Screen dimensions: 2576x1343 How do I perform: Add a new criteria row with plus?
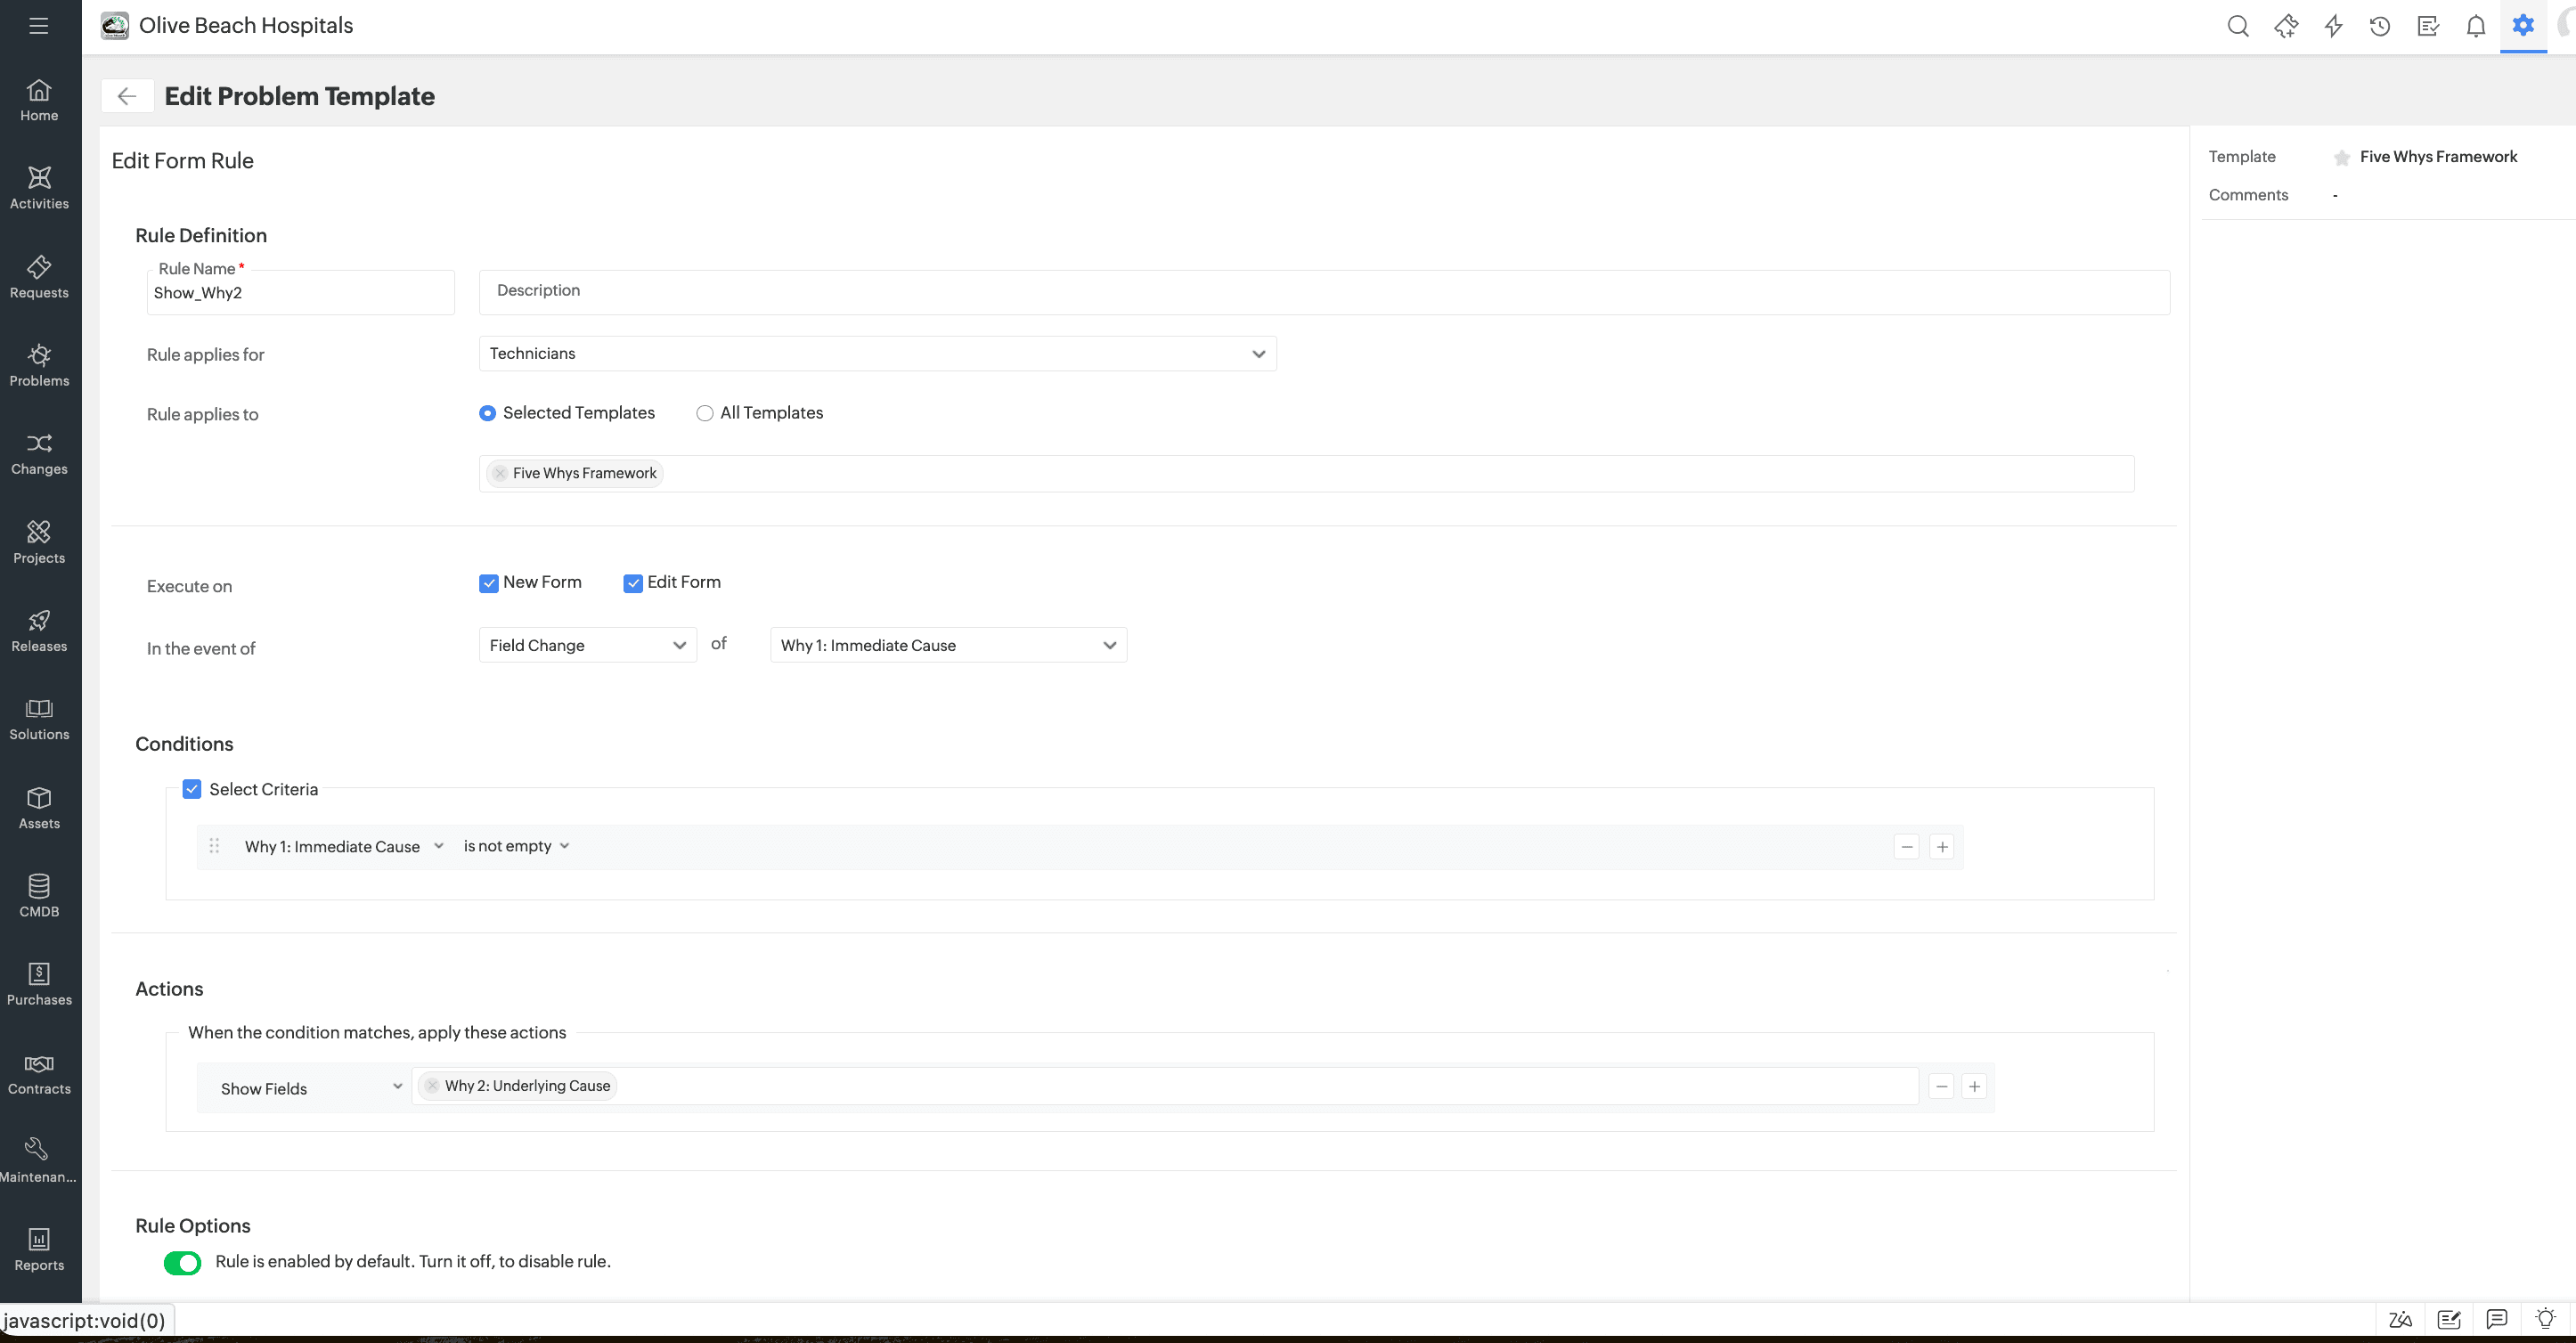(1942, 847)
